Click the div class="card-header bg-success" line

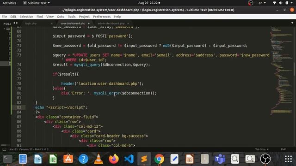[109, 136]
